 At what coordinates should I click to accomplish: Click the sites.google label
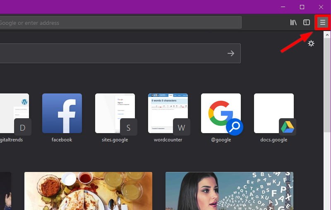click(115, 140)
